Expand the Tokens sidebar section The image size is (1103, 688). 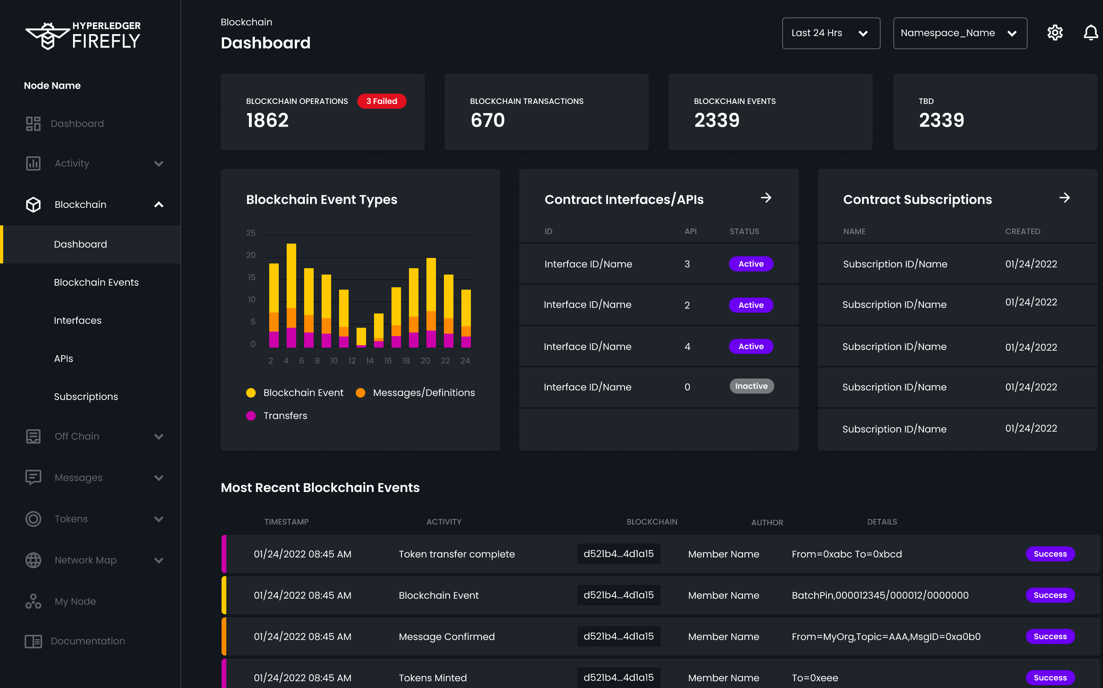[x=158, y=518]
